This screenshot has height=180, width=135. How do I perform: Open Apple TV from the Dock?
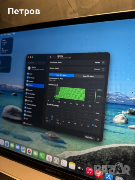[x=81, y=168]
